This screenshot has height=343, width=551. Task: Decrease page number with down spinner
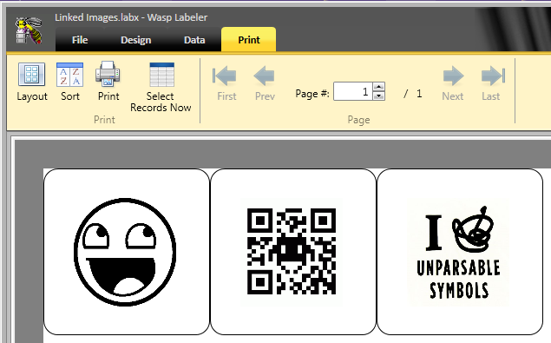click(378, 96)
